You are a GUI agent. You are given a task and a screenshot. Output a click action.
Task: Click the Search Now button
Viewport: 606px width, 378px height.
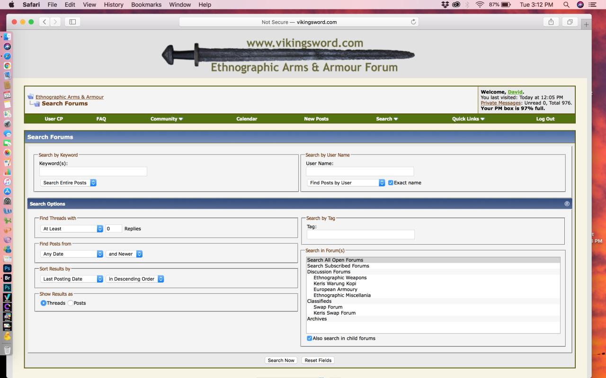[x=281, y=361]
